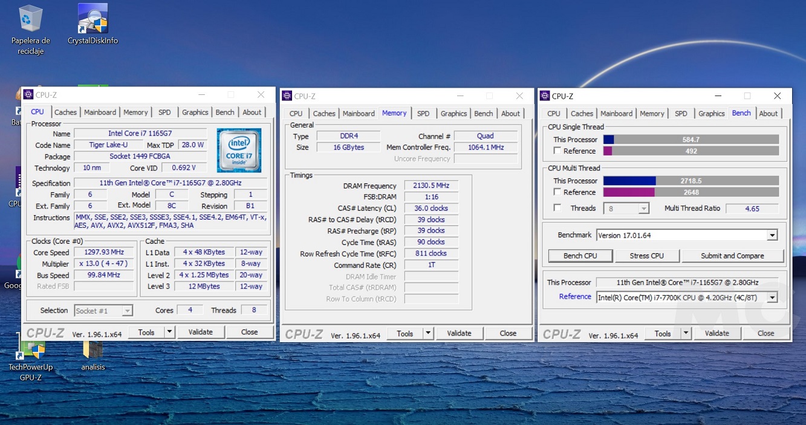Open the SPD tab in the Memory window
806x425 pixels.
pyautogui.click(x=423, y=114)
